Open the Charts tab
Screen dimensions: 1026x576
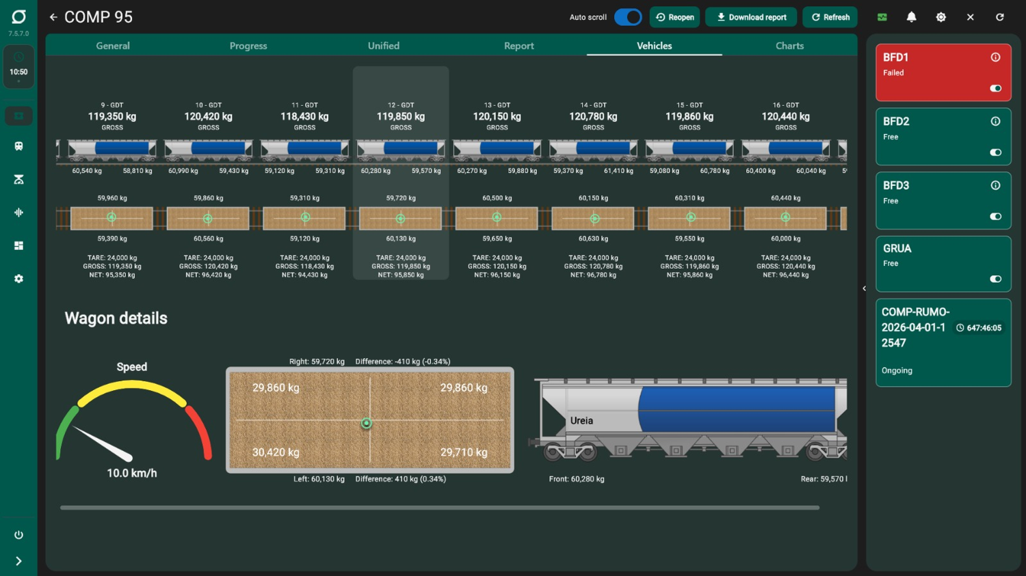789,46
